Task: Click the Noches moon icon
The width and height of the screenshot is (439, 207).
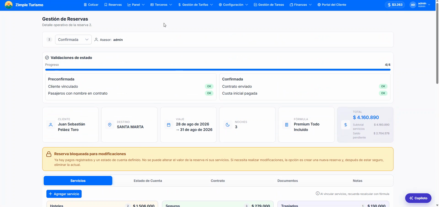Action: click(x=227, y=125)
